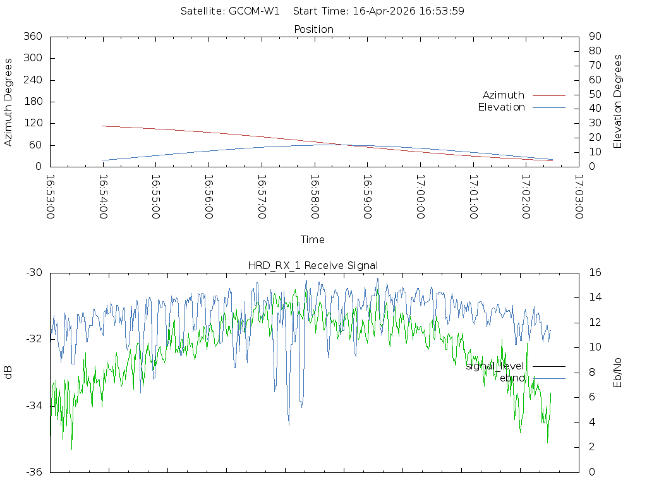Click the satellite GCOM-W1 header text
The width and height of the screenshot is (647, 485).
(x=230, y=11)
